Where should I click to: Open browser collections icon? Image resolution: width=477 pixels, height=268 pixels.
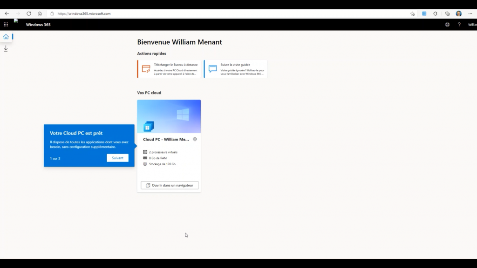pyautogui.click(x=447, y=13)
